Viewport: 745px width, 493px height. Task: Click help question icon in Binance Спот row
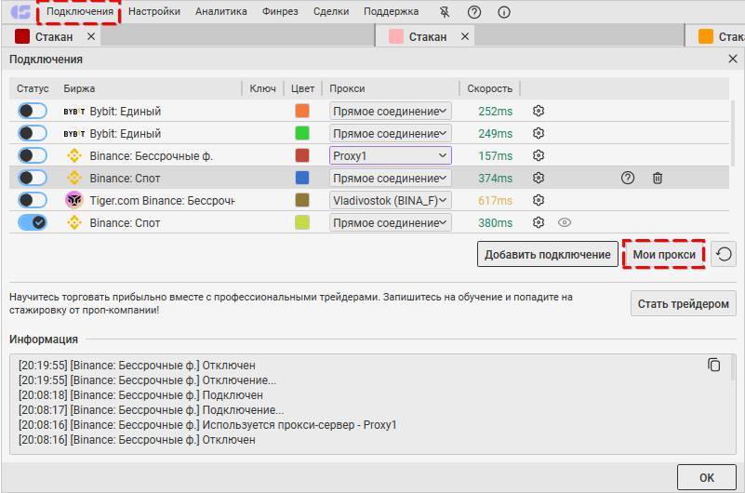coord(628,178)
